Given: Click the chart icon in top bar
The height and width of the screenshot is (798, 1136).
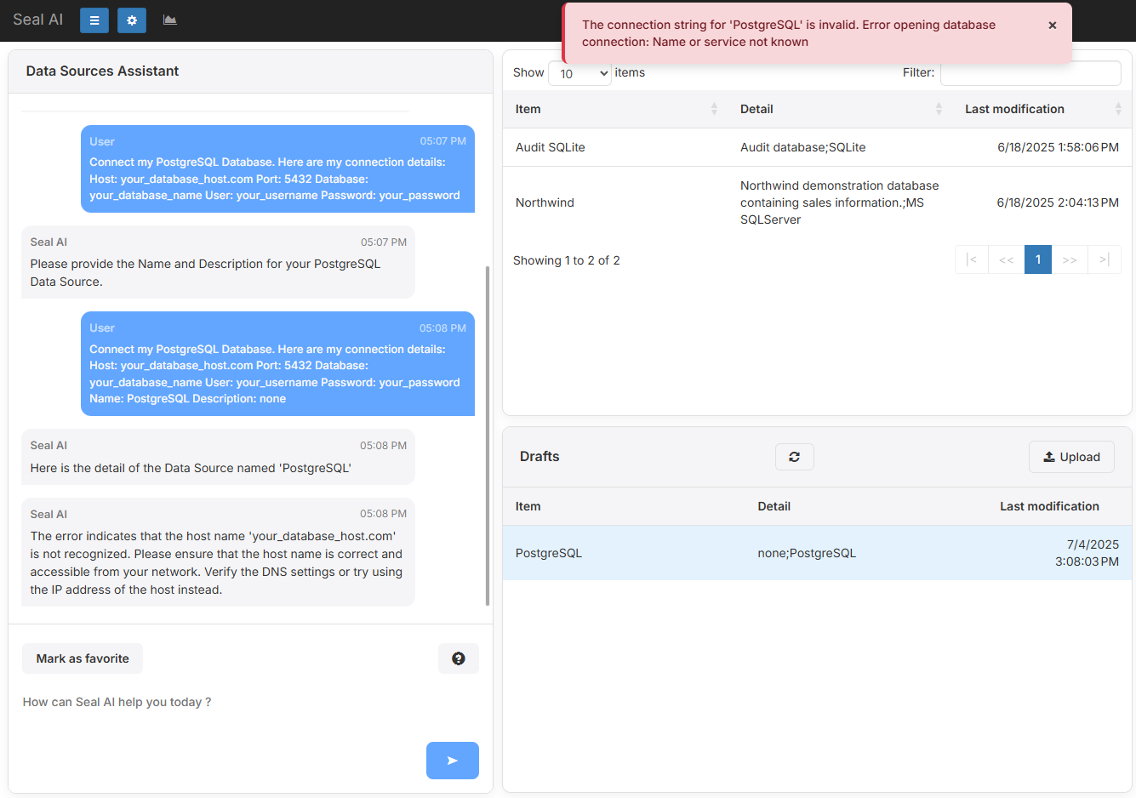Looking at the screenshot, I should 170,20.
